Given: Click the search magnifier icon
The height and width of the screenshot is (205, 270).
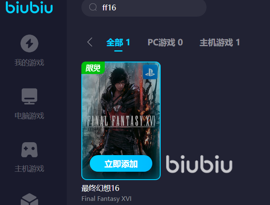Looking at the screenshot, I should pos(93,7).
